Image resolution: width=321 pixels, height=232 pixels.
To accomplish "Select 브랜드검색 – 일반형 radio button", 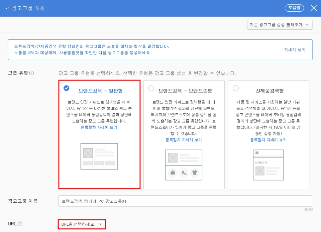I will (x=66, y=88).
